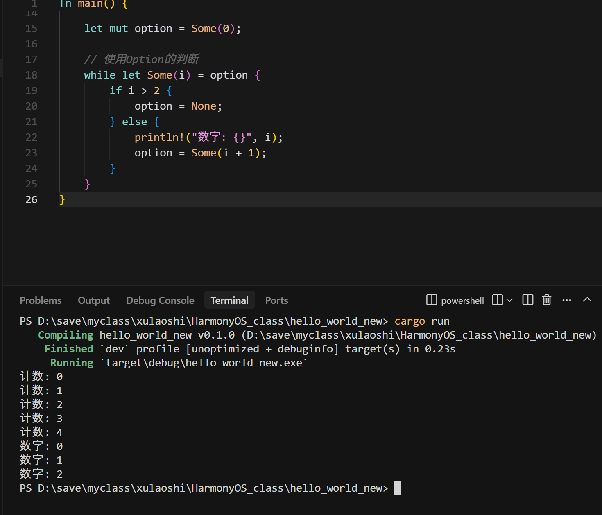Click the split icon next to the trash can

click(528, 300)
